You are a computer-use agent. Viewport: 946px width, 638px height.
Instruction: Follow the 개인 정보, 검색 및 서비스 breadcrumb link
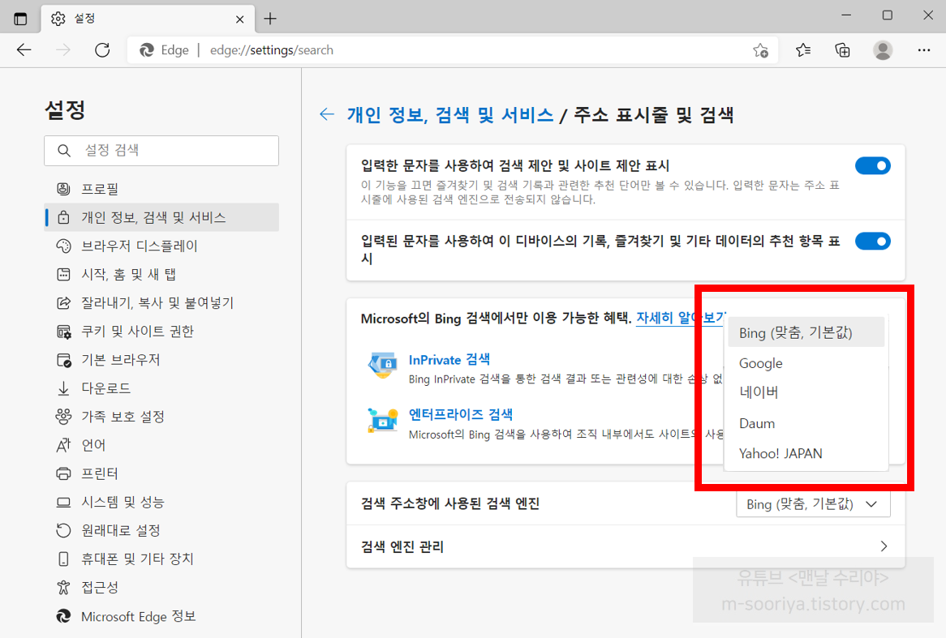coord(449,114)
